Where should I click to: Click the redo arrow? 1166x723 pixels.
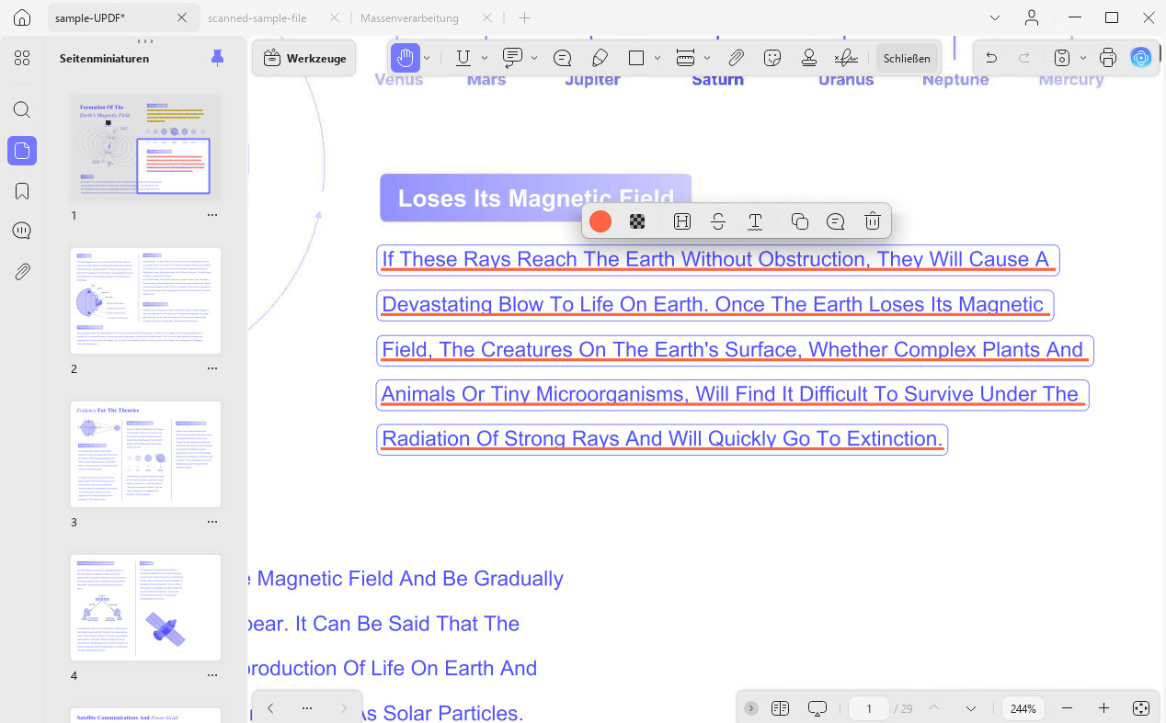coord(1024,58)
